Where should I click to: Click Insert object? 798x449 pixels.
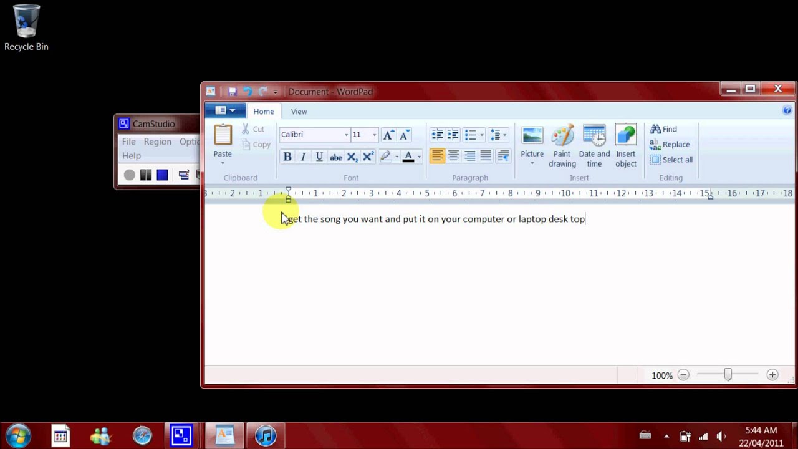[x=626, y=146]
